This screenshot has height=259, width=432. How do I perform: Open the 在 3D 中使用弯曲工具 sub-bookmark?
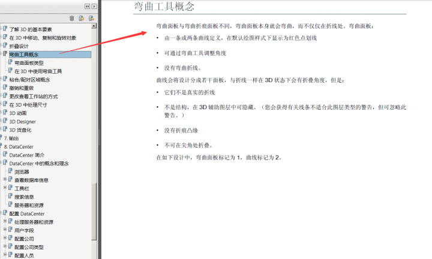pos(38,71)
